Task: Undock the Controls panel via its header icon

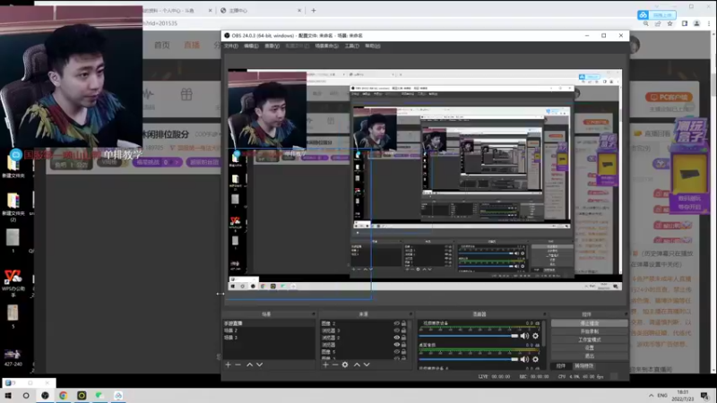Action: pyautogui.click(x=626, y=314)
